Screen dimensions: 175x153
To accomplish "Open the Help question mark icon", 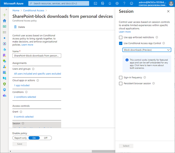I will [124, 3].
